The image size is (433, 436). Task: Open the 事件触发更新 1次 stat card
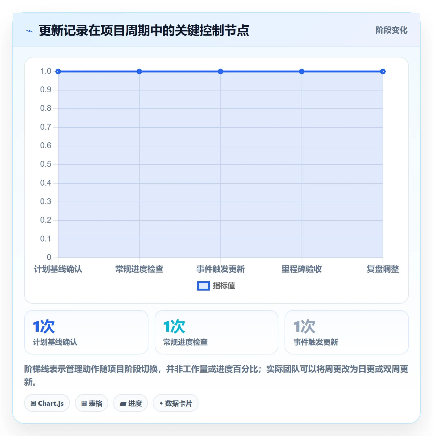tap(347, 332)
